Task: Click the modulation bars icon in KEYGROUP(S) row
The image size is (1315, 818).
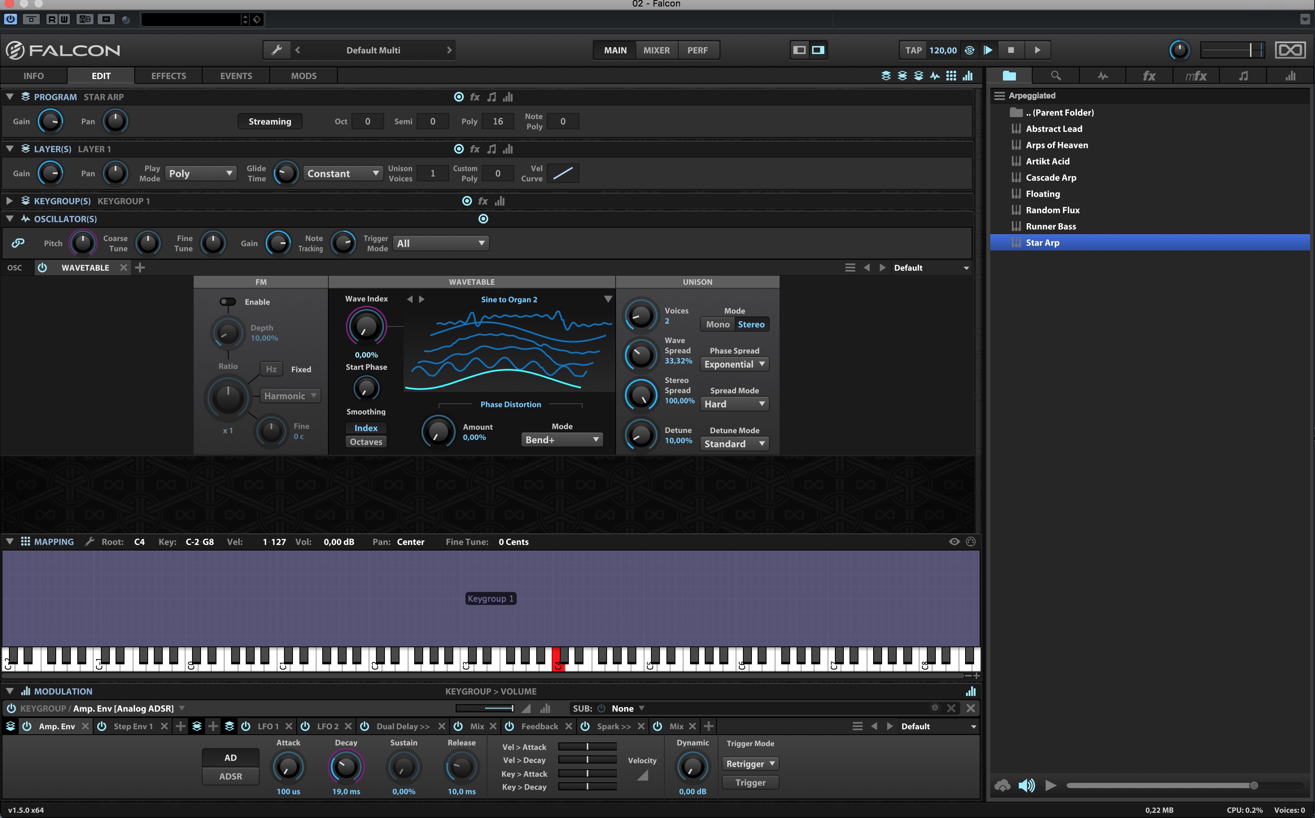Action: [x=500, y=201]
